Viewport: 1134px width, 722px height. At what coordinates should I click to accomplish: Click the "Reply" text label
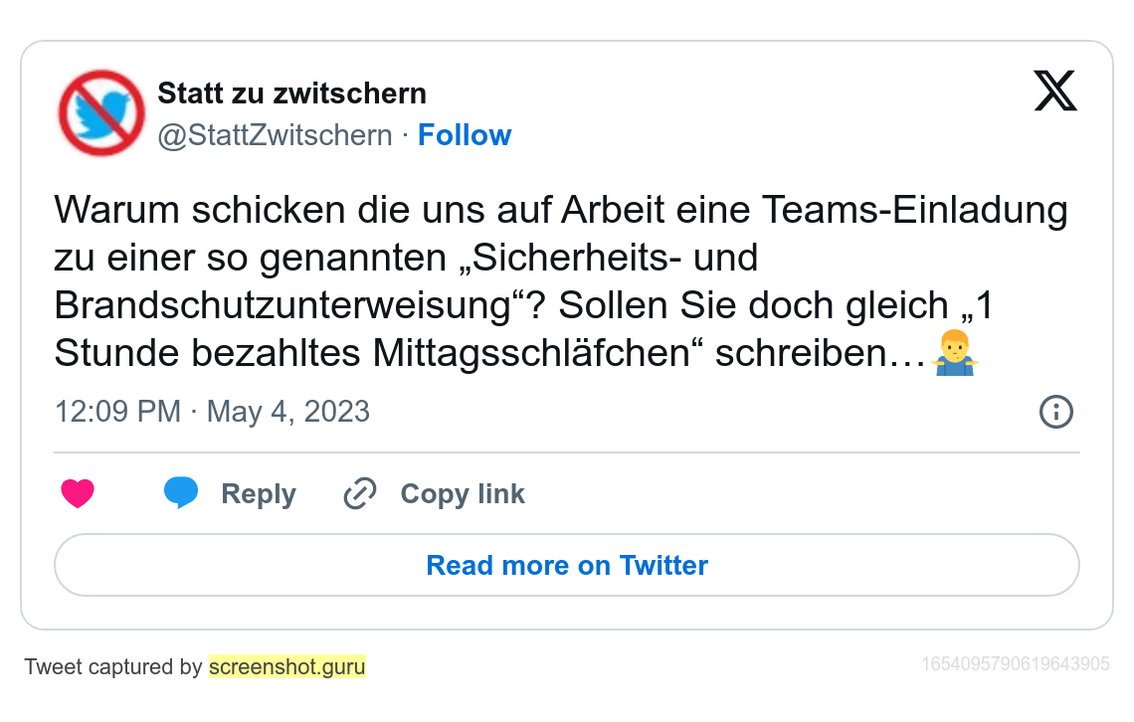[x=259, y=494]
